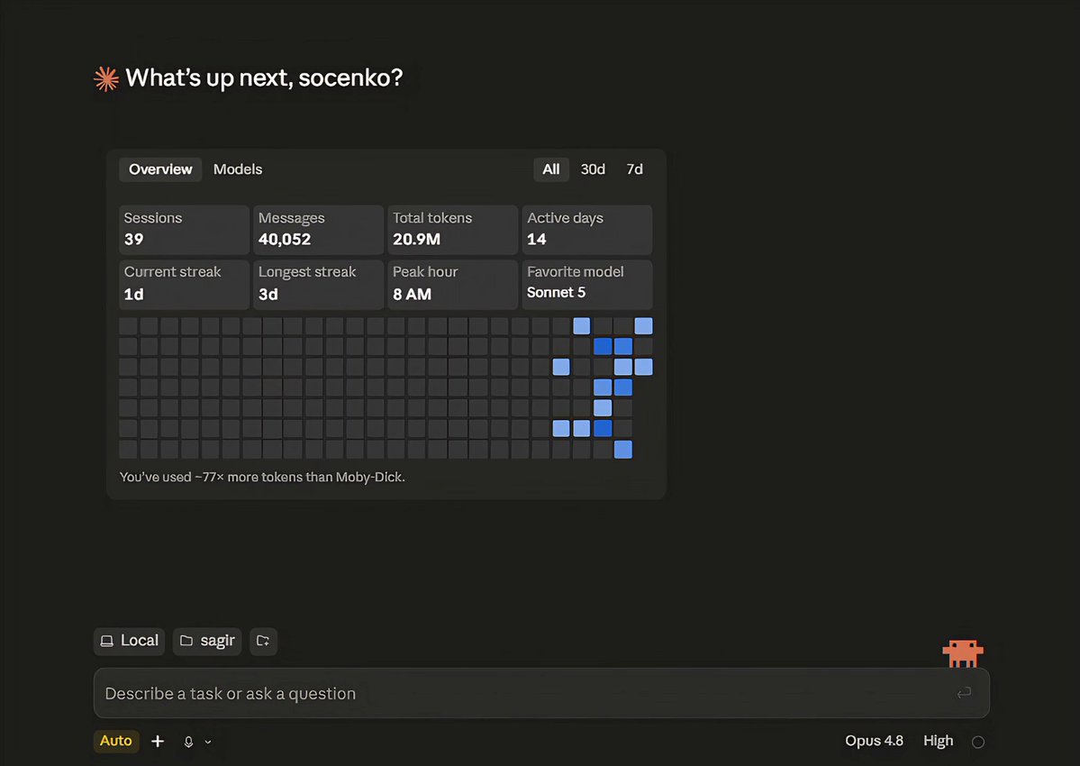Screen dimensions: 1080x766
Task: Open the Opus 4.8 model selector
Action: [x=874, y=741]
